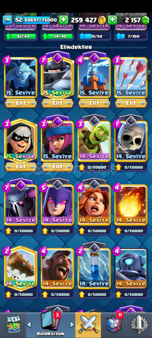Go to next tab with right arrow
152x338 pixels.
(x=72, y=325)
